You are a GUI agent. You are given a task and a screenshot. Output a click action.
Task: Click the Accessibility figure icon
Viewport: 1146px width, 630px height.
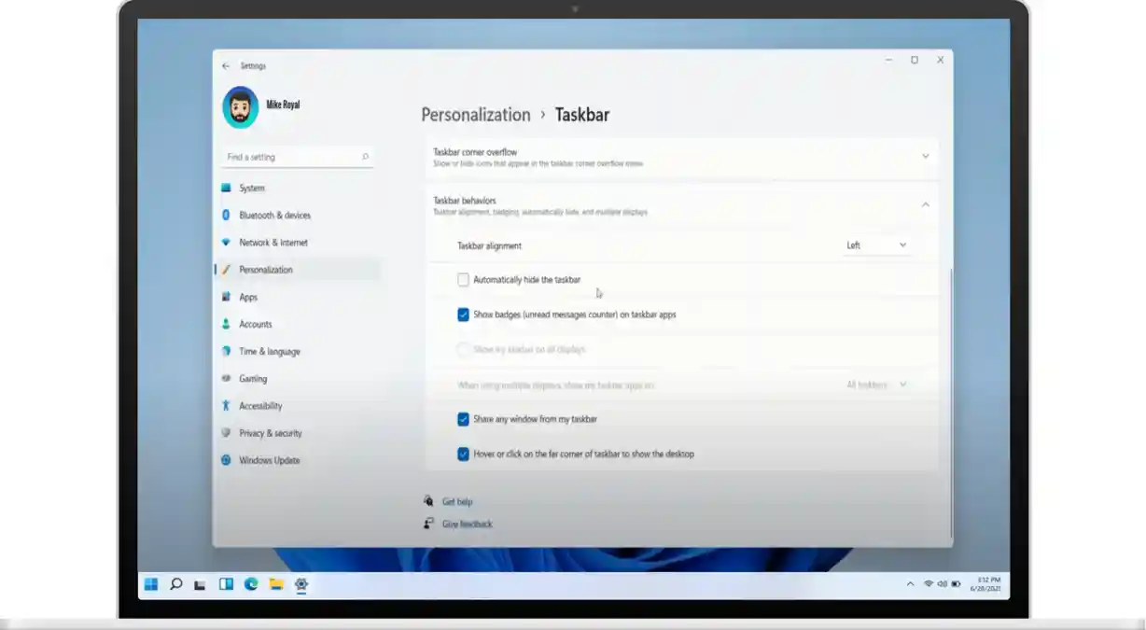(226, 405)
